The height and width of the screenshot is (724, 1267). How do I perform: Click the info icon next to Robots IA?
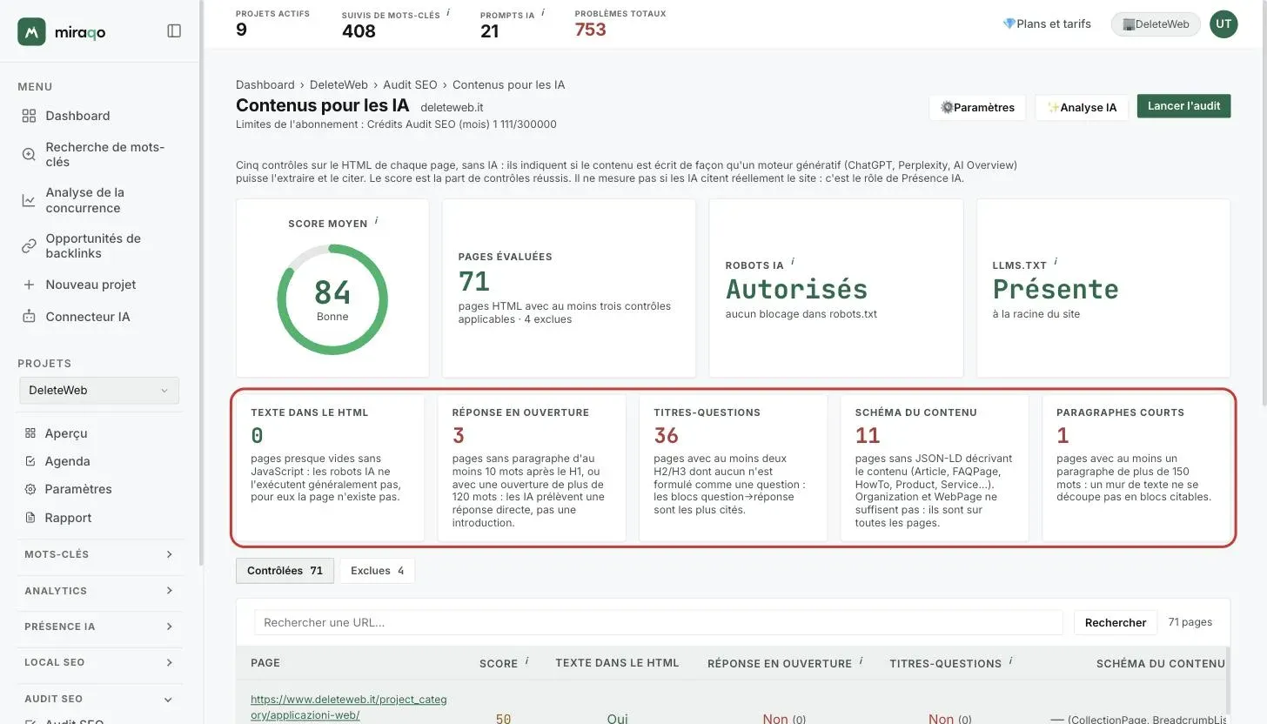(x=793, y=262)
